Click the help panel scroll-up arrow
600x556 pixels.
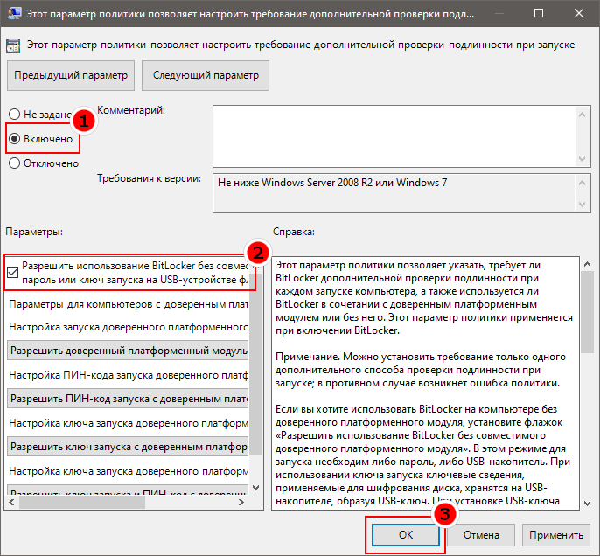pos(587,264)
